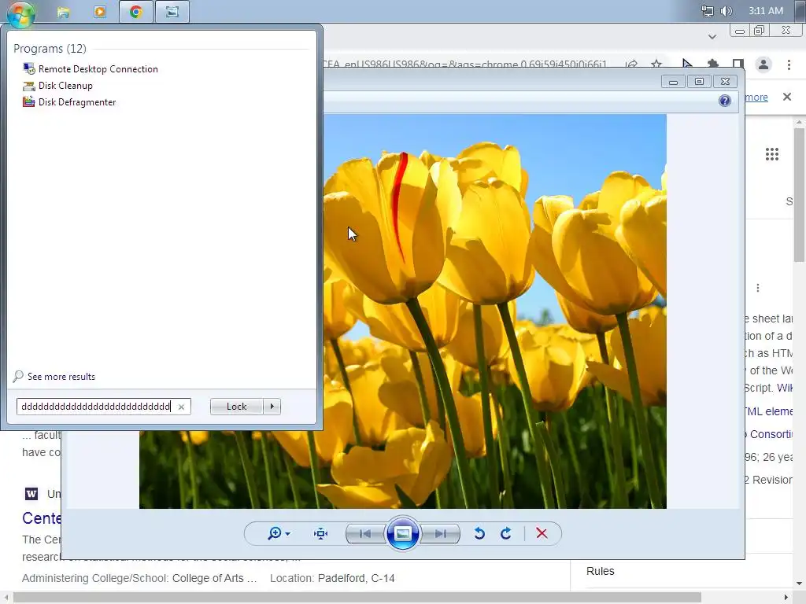Open Chrome tab search chevron
806x604 pixels.
click(x=712, y=36)
